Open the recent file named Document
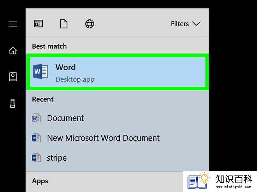Viewport: 257px width, 192px height. pyautogui.click(x=117, y=118)
